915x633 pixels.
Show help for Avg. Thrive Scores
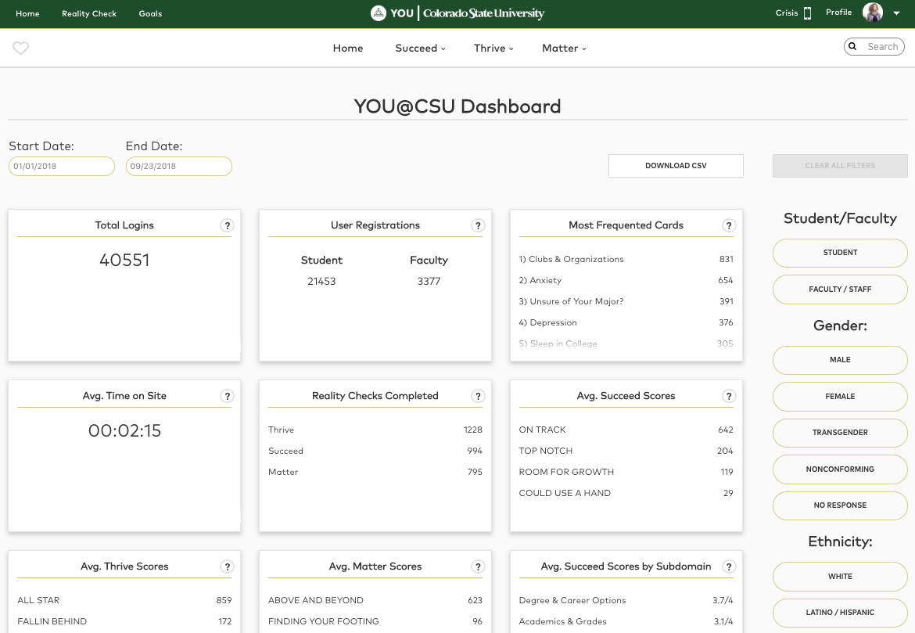click(x=227, y=566)
